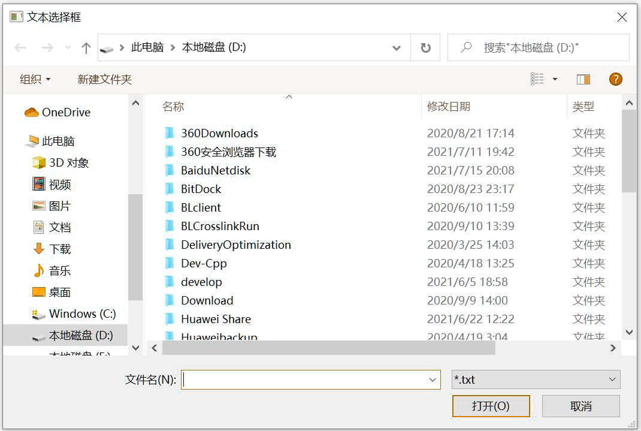This screenshot has width=641, height=431.
Task: Expand the address bar history dropdown
Action: (x=396, y=48)
